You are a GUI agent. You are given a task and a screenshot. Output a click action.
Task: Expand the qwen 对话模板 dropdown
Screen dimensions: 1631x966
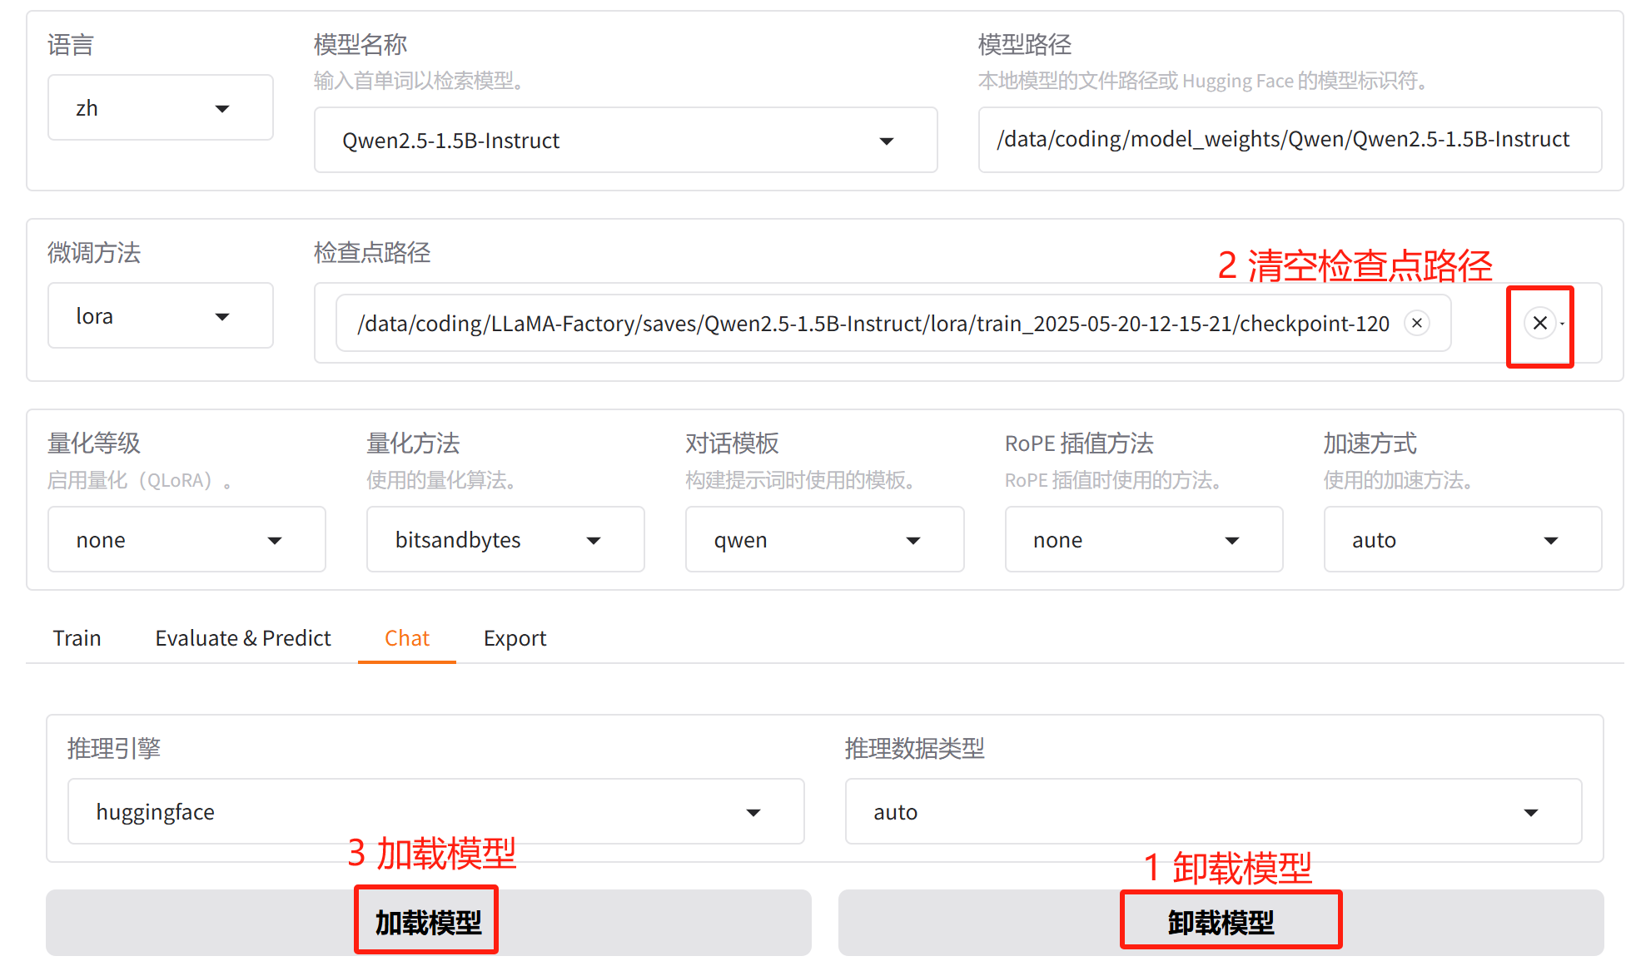(x=823, y=540)
